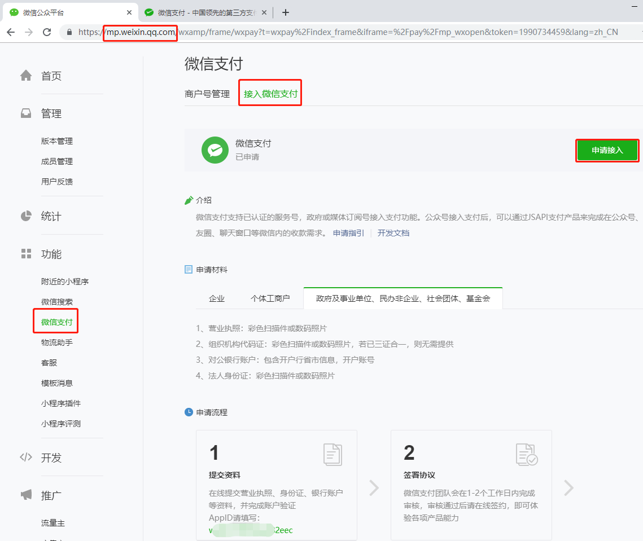Click the pencil icon beside 介绍

point(189,200)
